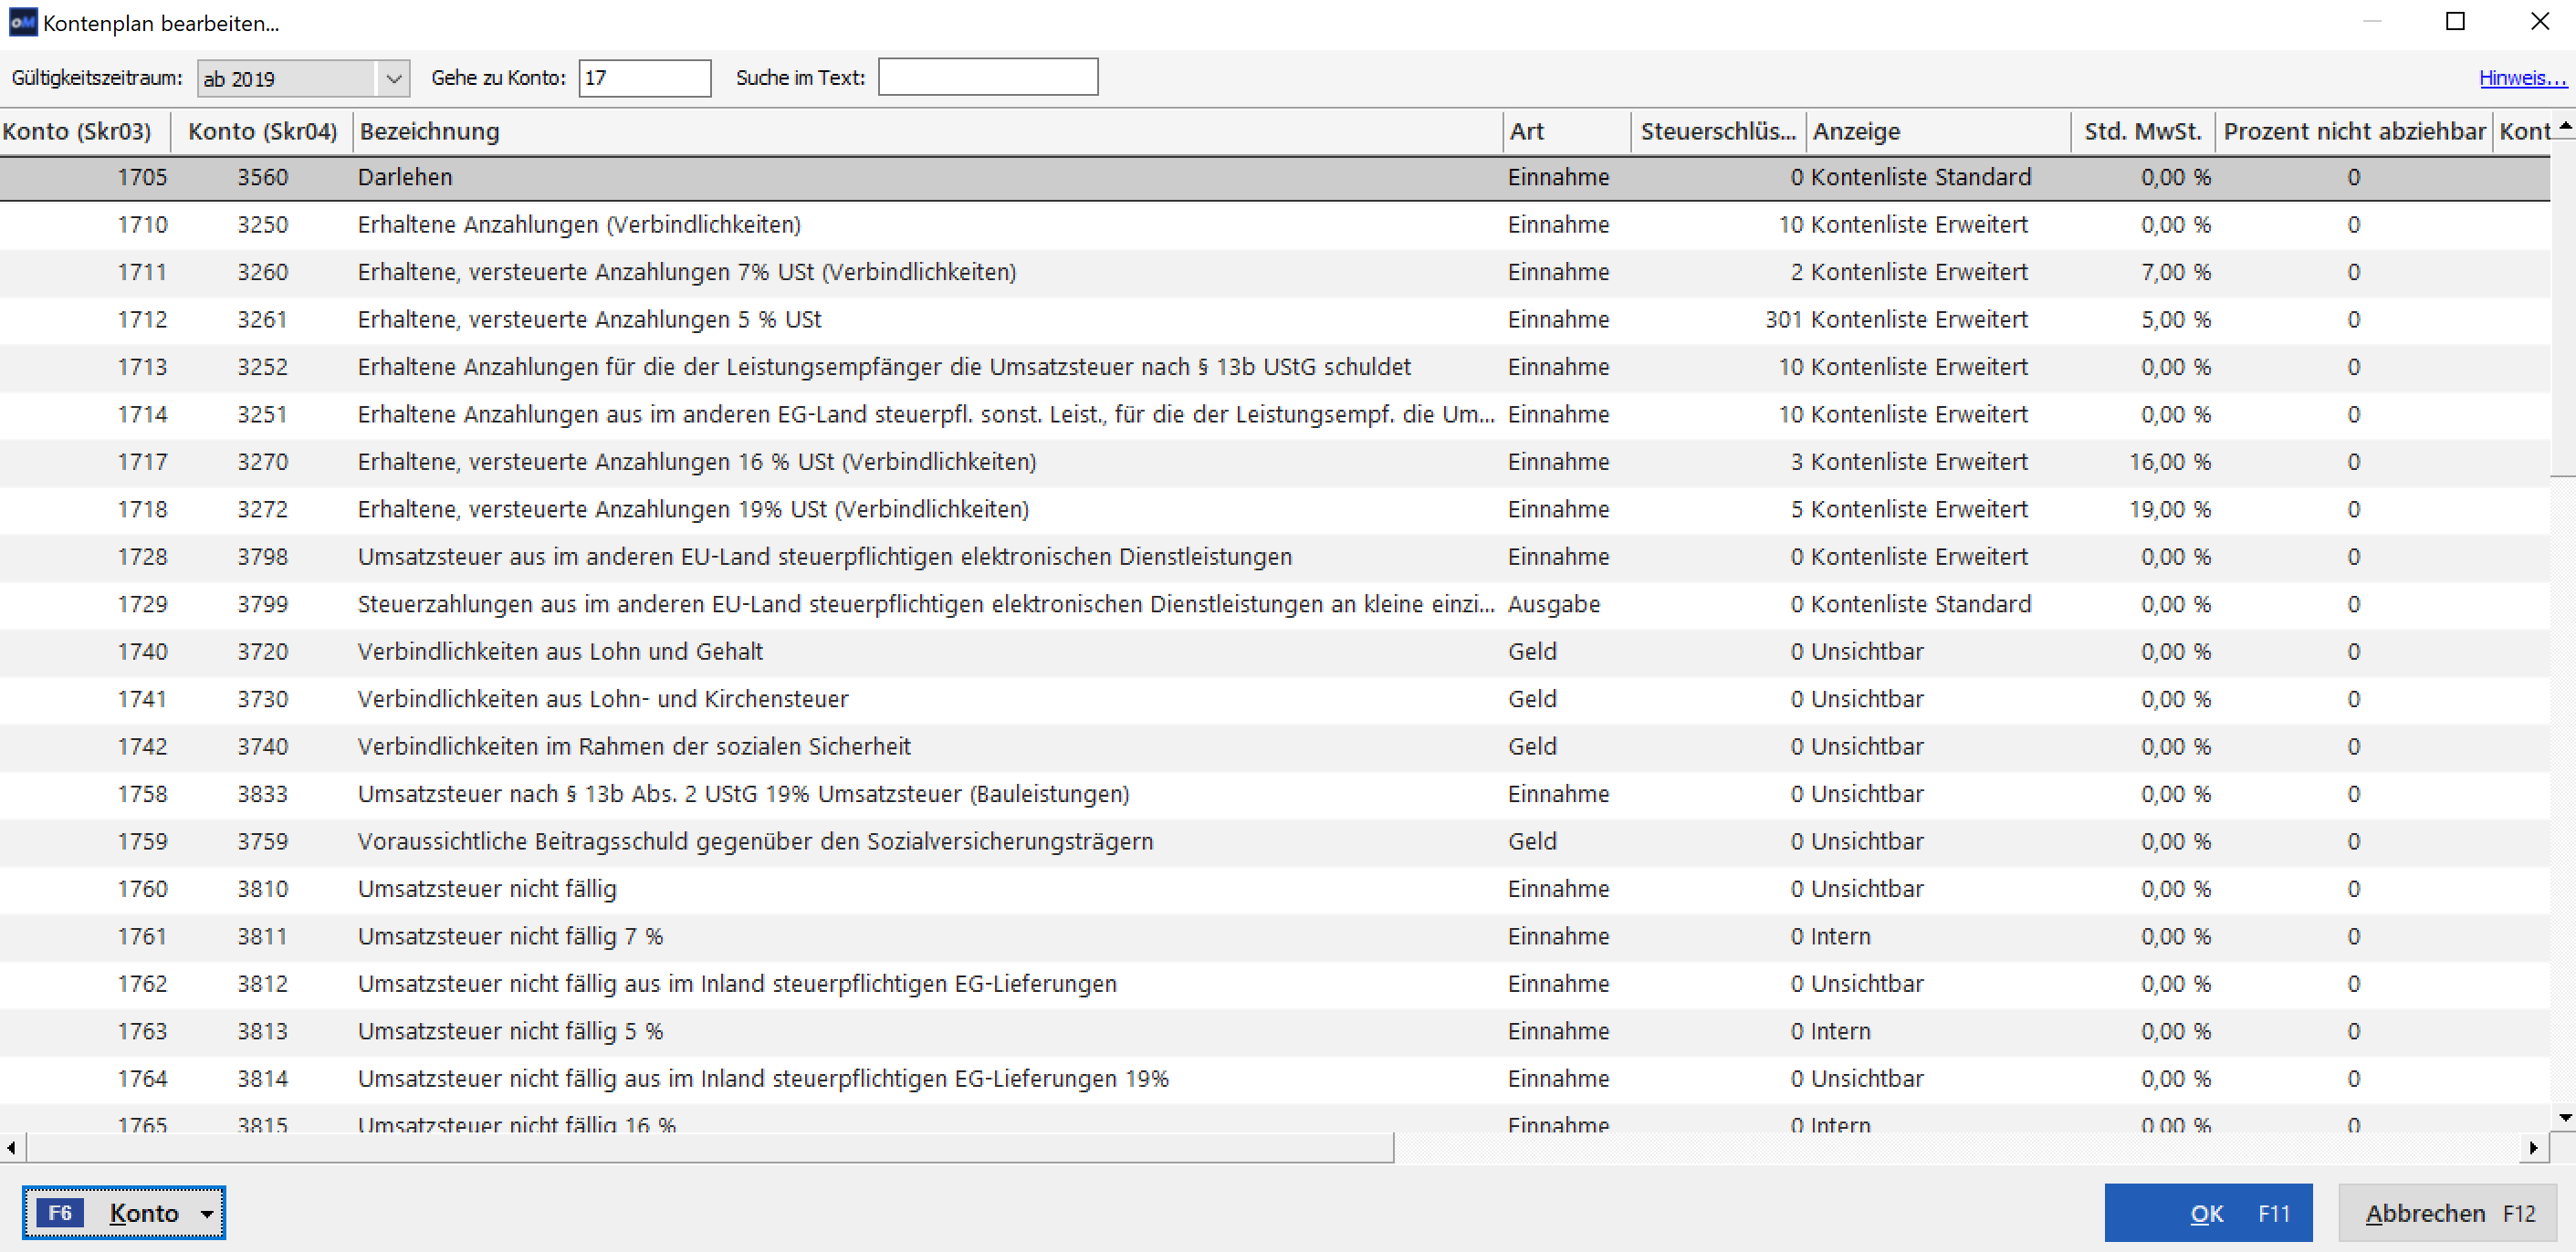Select Verbindlichkeiten aus Lohn- und Kirchensteuer row
Screen dimensions: 2576x1252
tap(1274, 700)
